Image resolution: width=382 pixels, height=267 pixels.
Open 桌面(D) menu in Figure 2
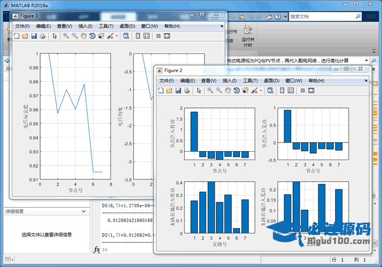(x=271, y=81)
